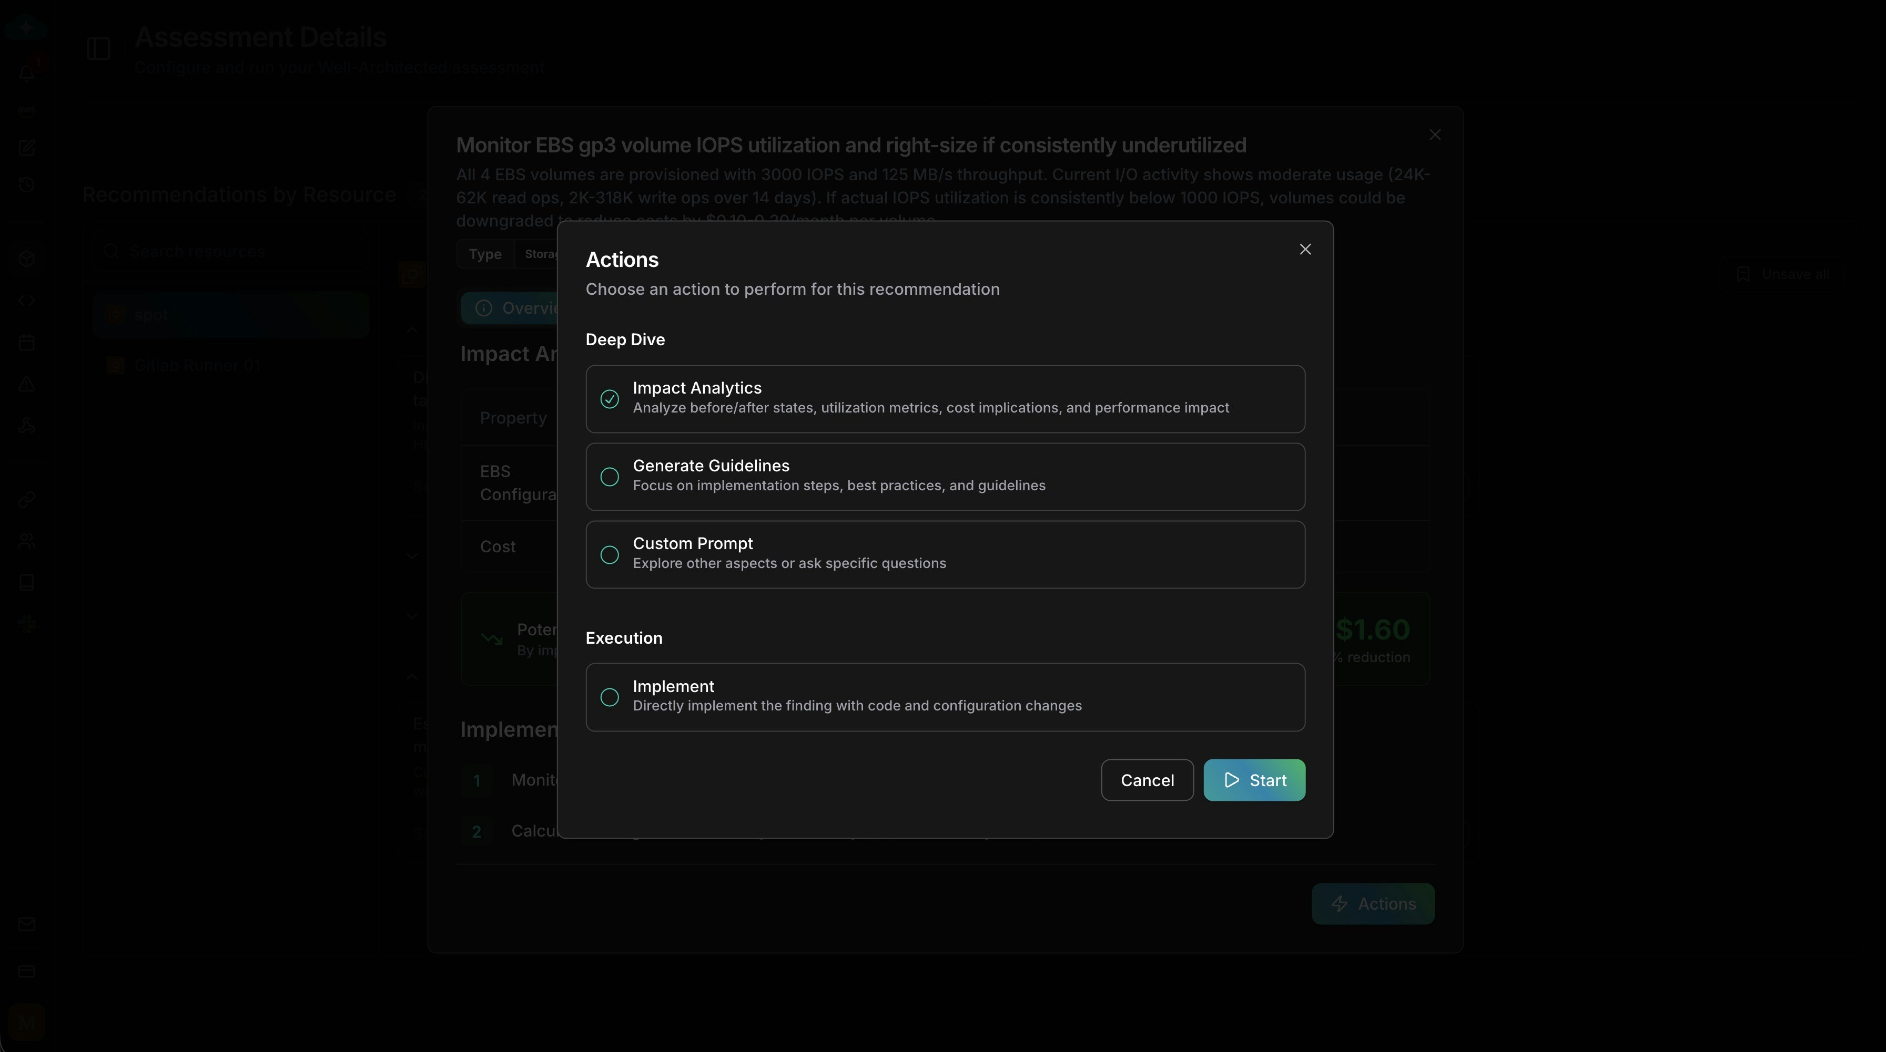Click Cancel to dismiss the Actions dialog

(1147, 780)
